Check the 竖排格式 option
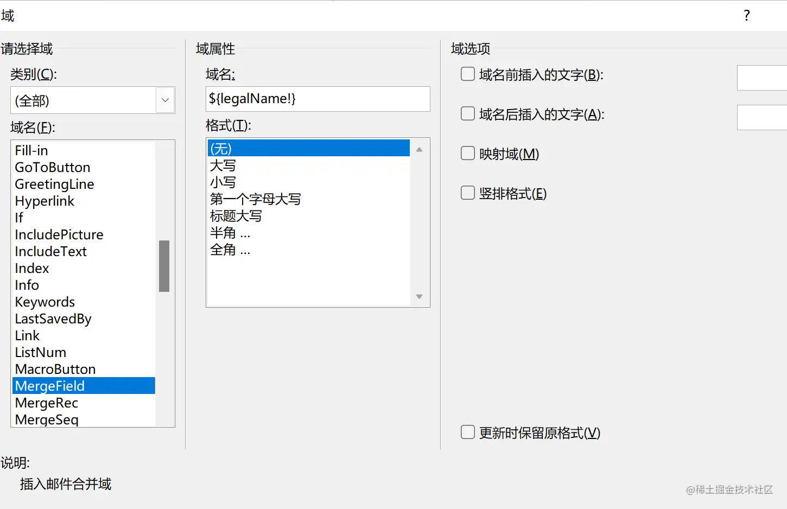 click(468, 193)
